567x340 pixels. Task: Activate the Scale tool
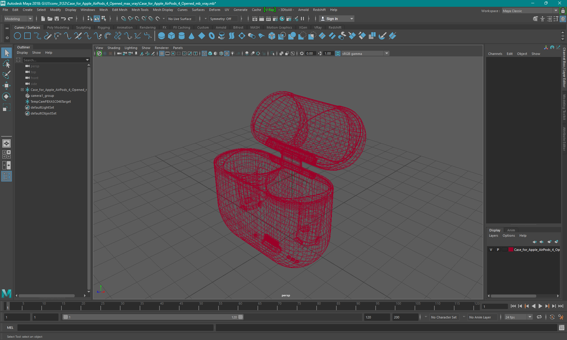6,107
